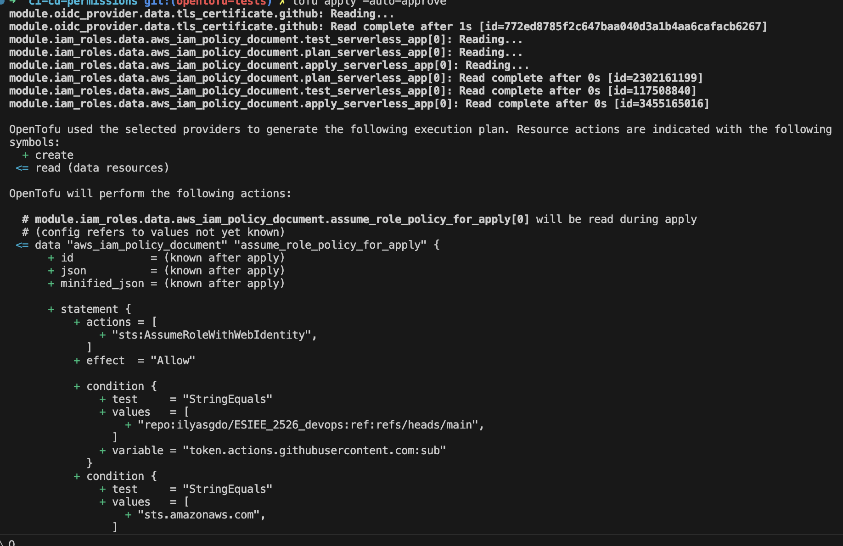Click the yellow git dirty marker ✗
This screenshot has width=843, height=546.
(x=282, y=2)
